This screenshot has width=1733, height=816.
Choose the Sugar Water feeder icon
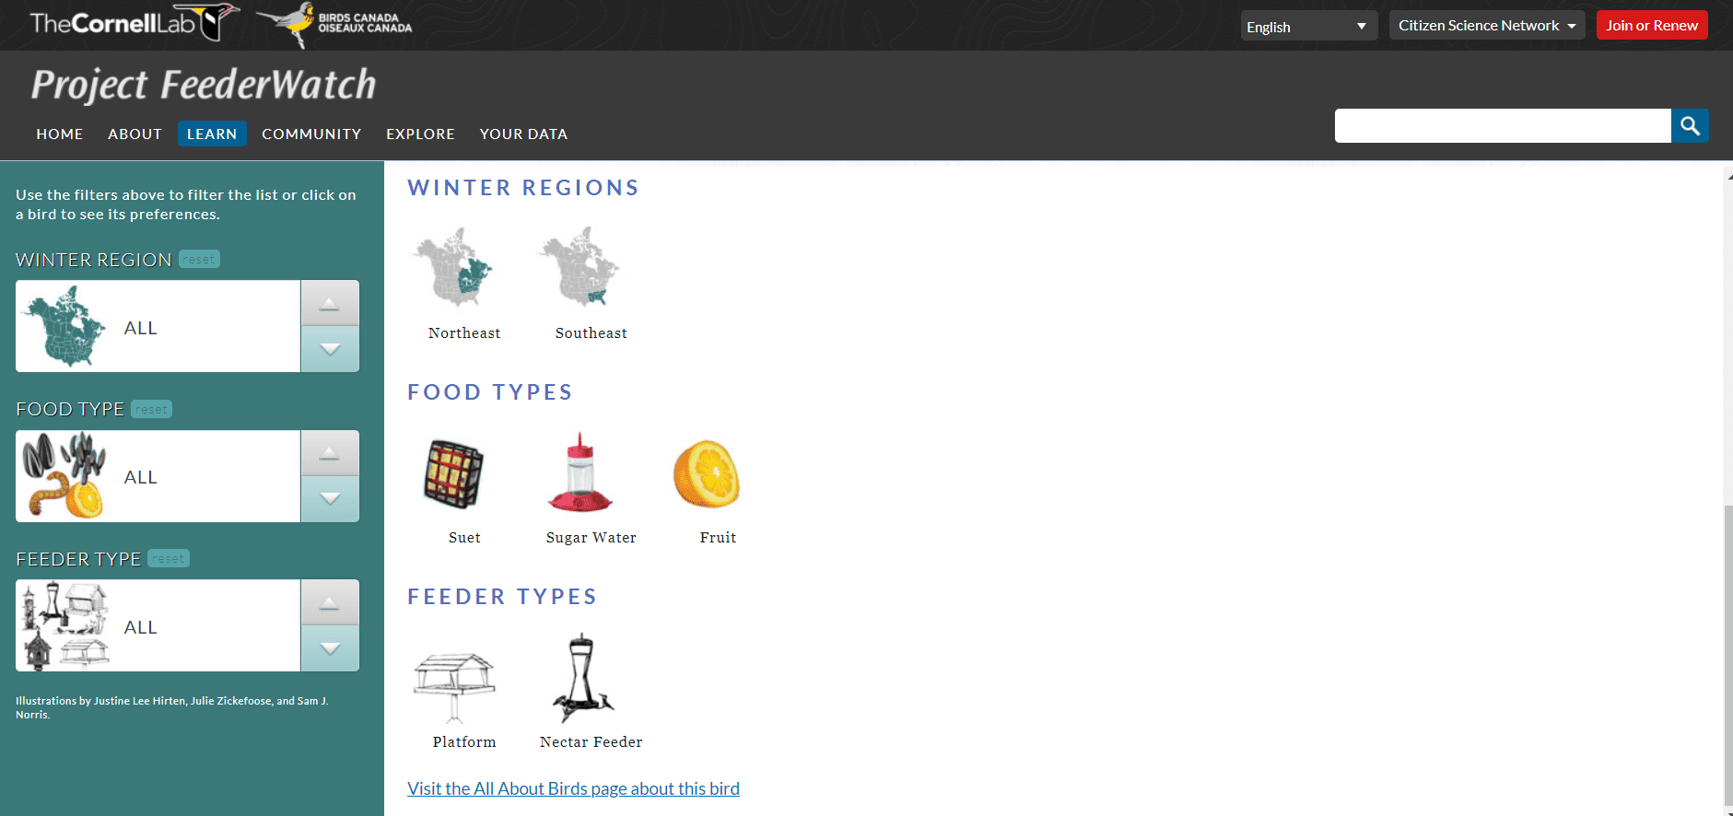tap(580, 472)
